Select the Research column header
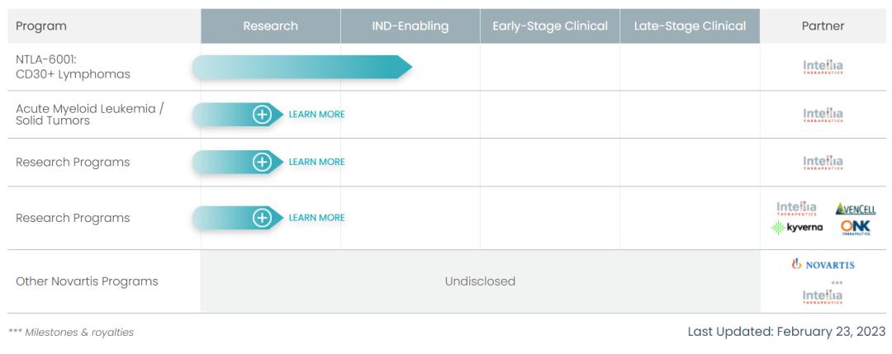 tap(270, 26)
